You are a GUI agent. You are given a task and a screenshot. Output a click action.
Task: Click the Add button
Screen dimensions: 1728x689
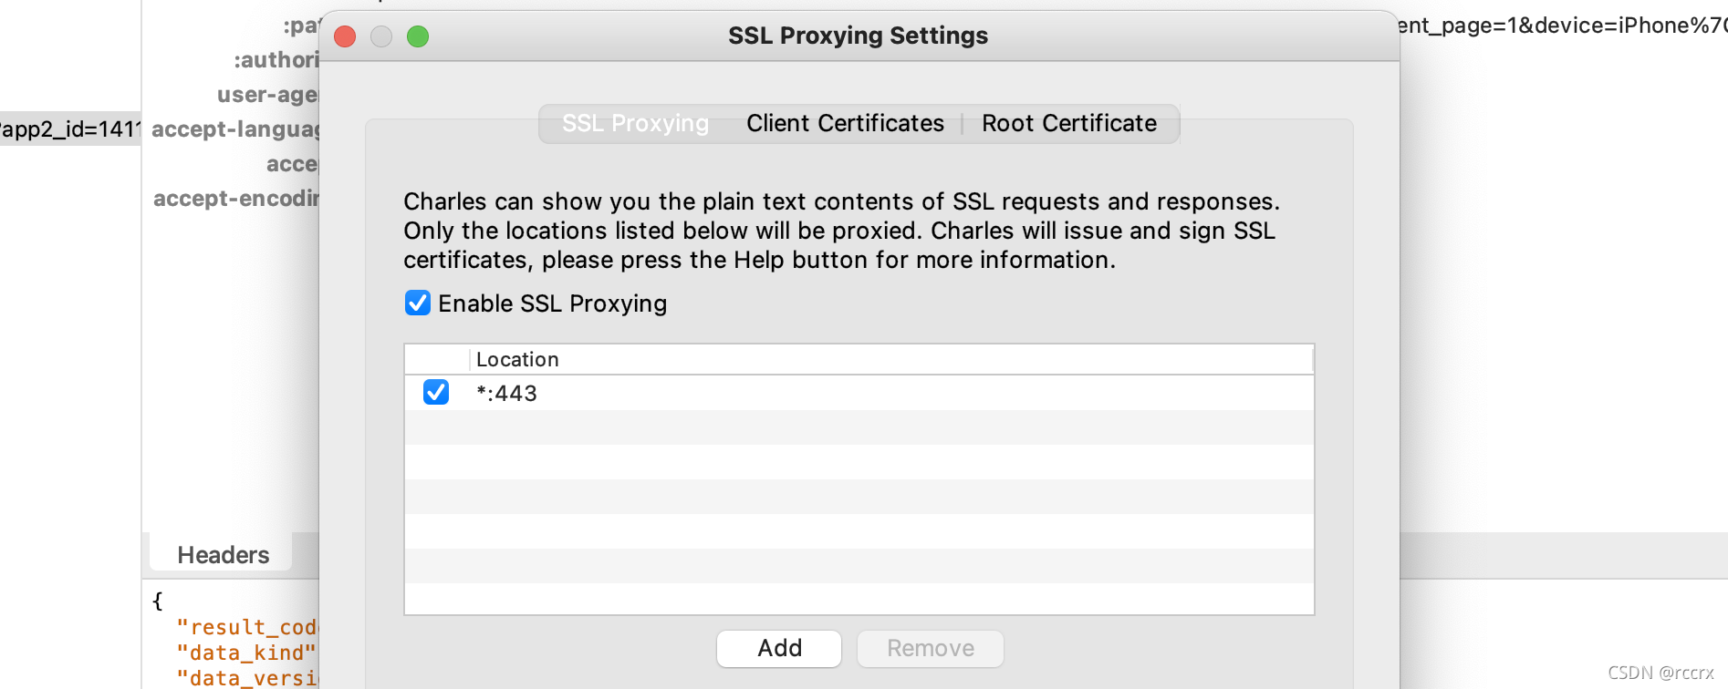(x=779, y=648)
